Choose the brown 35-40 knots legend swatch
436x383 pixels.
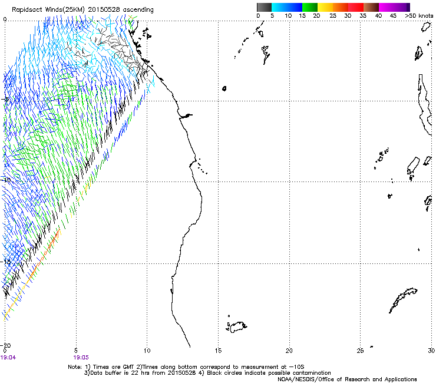[371, 7]
